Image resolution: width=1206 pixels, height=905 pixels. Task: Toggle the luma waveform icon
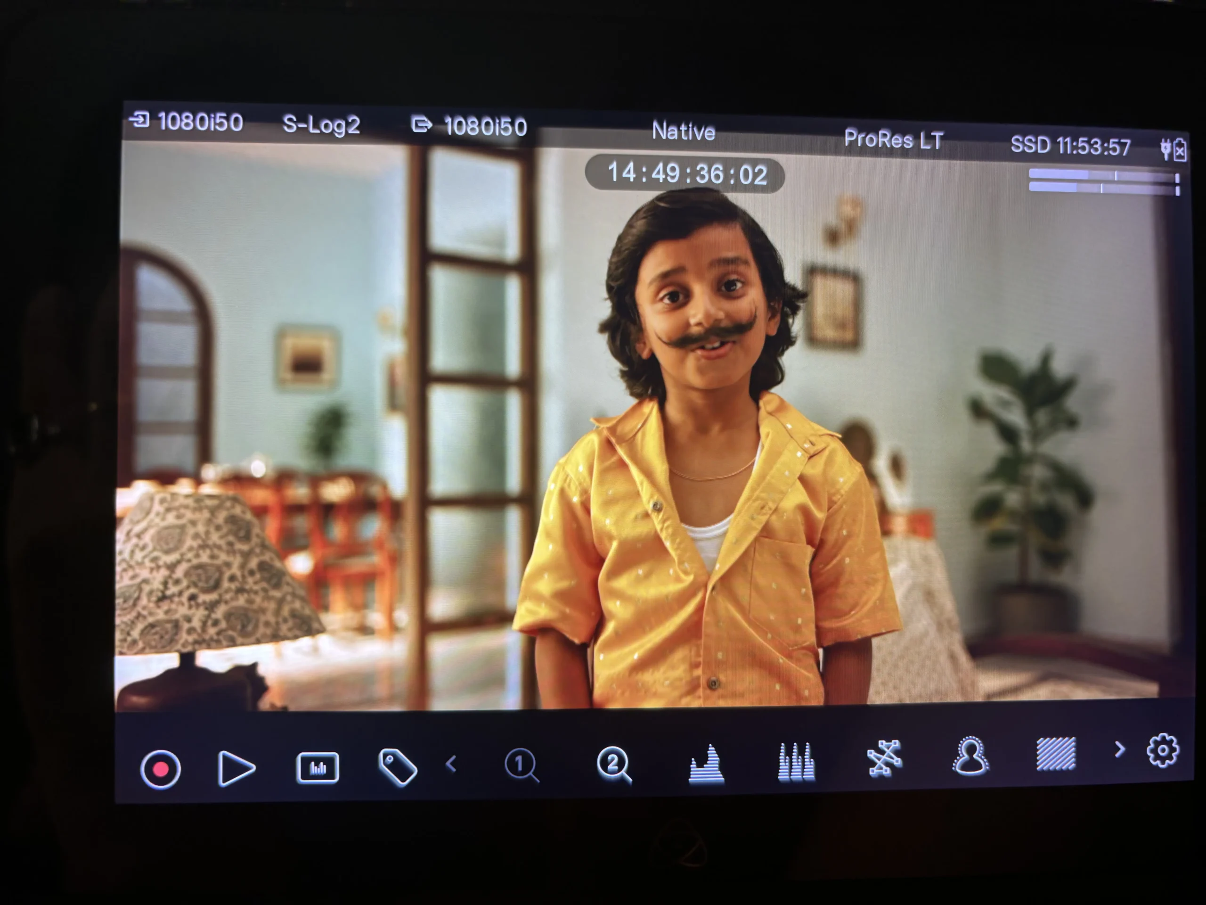point(707,763)
